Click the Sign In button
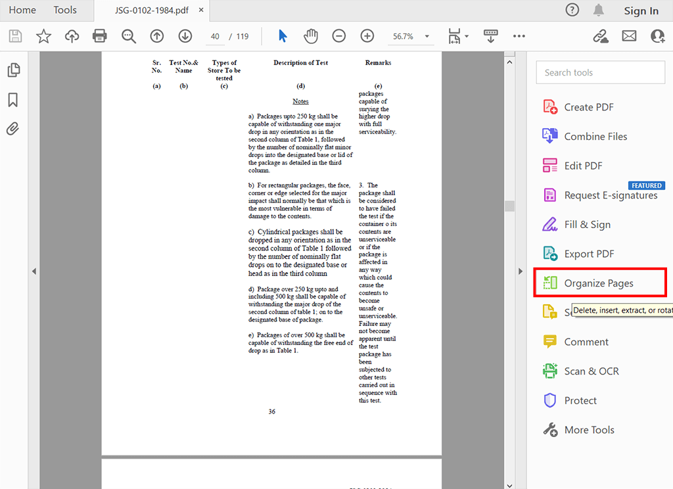 641,11
